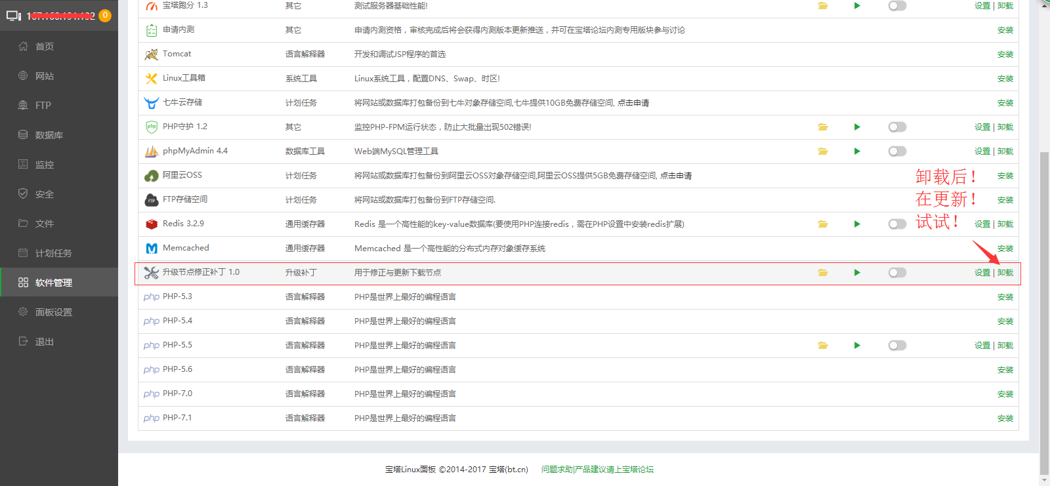Image resolution: width=1050 pixels, height=486 pixels.
Task: Click 卸载 for phpMyAdmin 4.4
Action: [1005, 152]
